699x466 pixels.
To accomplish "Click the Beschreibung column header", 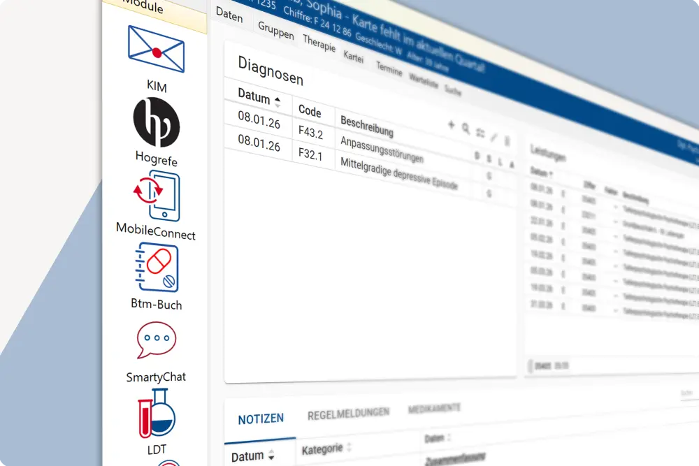I will pyautogui.click(x=366, y=126).
